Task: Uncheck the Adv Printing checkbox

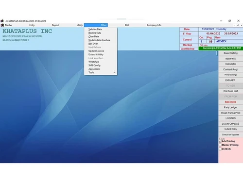Action: (x=220, y=141)
